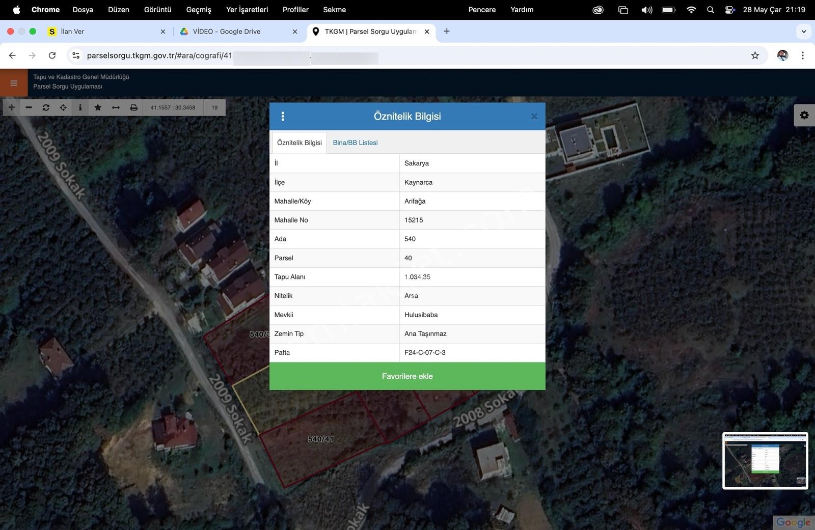Screen dimensions: 815x530
Task: Click the zoom level 19 indicator
Action: (214, 107)
